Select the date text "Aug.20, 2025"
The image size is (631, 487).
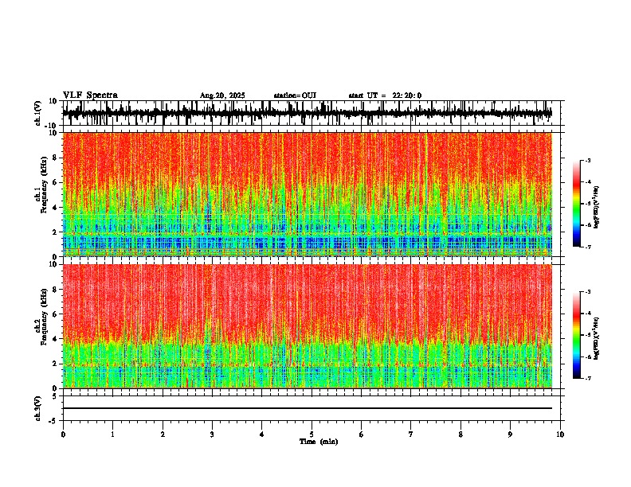click(222, 95)
